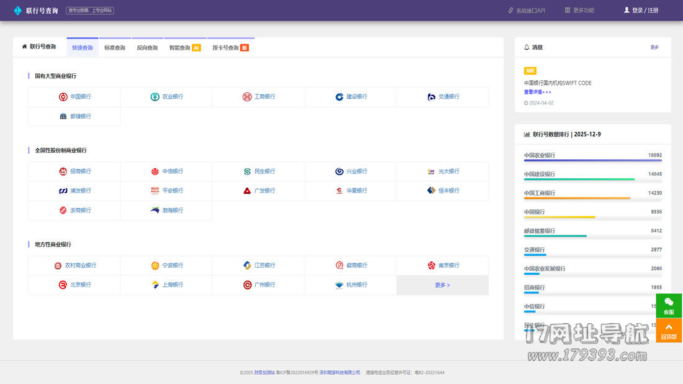Open the 更多功能 menu in header
Screen dimensions: 683x384
579,11
